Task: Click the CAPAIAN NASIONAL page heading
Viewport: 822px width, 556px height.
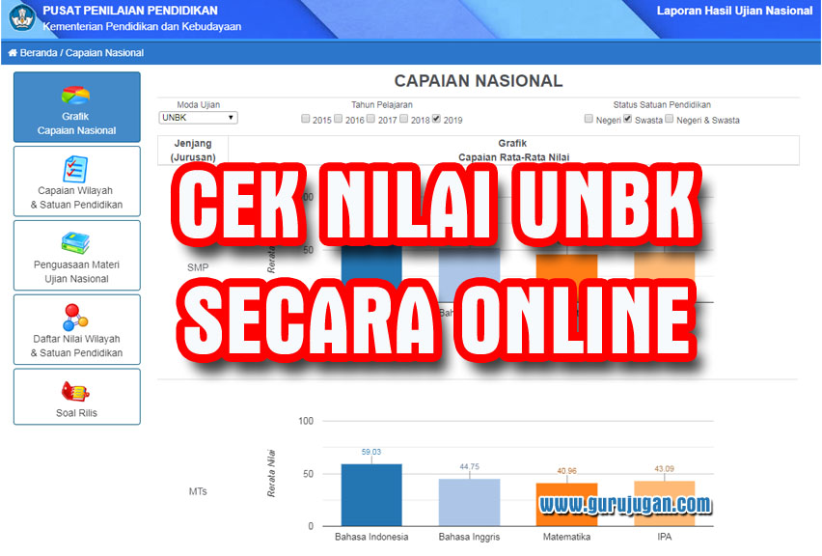Action: coord(479,81)
